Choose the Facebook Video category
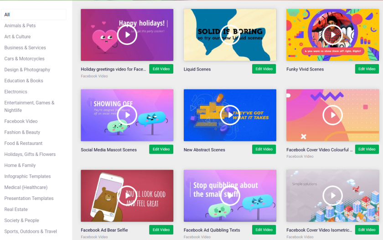The image size is (383, 240). [21, 121]
